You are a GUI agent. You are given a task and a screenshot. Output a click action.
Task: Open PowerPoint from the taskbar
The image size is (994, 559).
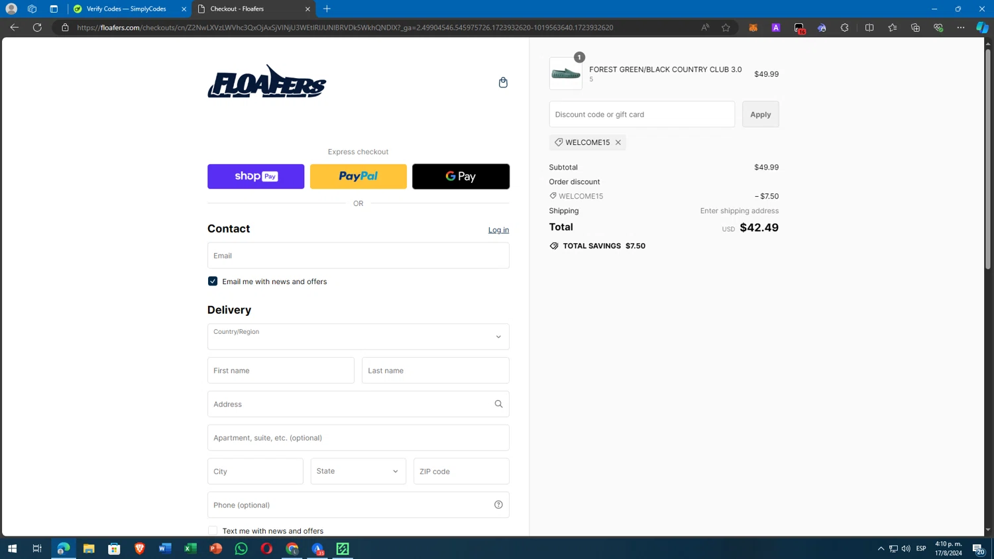[x=216, y=548]
